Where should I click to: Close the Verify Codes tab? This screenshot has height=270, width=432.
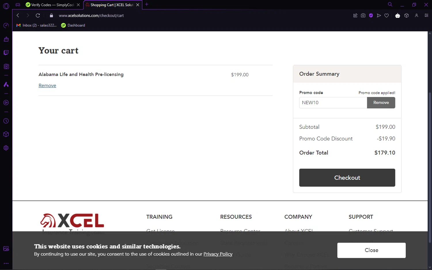78,5
